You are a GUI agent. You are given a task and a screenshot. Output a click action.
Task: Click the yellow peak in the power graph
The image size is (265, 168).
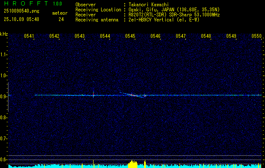pos(133,163)
